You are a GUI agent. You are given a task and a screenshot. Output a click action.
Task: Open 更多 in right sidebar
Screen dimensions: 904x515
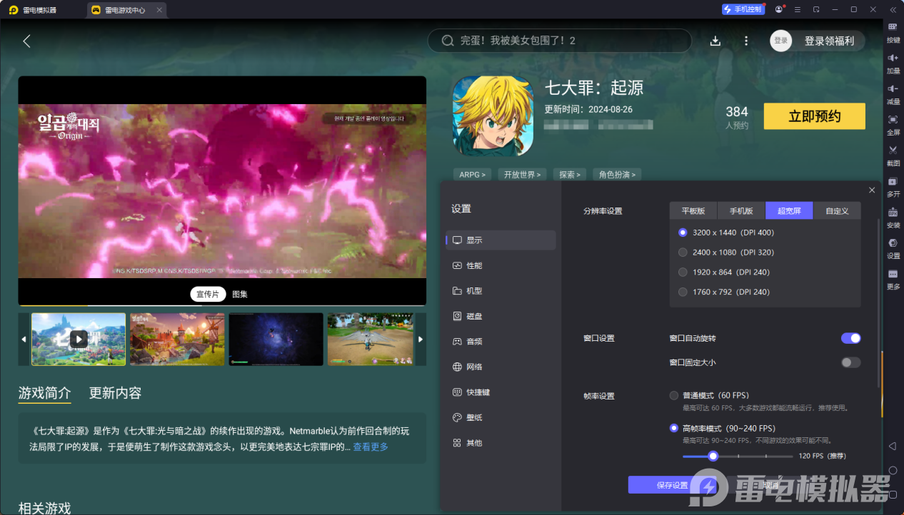point(893,279)
